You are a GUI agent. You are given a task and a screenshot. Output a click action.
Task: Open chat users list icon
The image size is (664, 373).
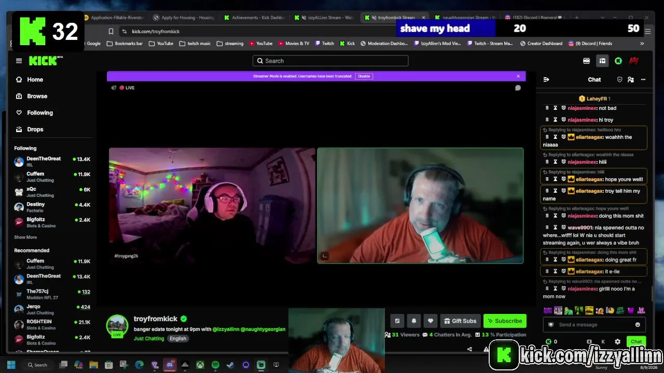631,79
